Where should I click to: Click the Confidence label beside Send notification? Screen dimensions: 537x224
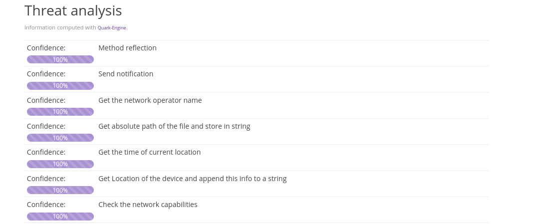46,74
